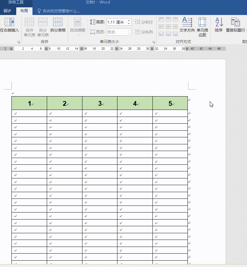The height and width of the screenshot is (267, 247).
Task: Decrease row height with the down arrow
Action: click(x=129, y=24)
